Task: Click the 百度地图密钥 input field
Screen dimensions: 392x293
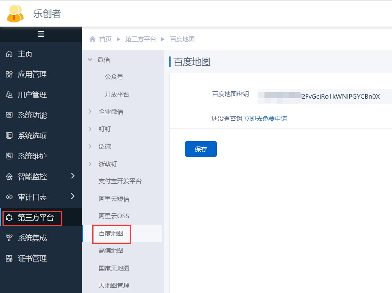Action: tap(324, 97)
